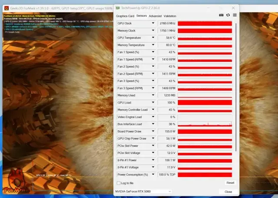Click the Close button in GPU-Z
Screen dimensions: 278x198
coord(228,192)
